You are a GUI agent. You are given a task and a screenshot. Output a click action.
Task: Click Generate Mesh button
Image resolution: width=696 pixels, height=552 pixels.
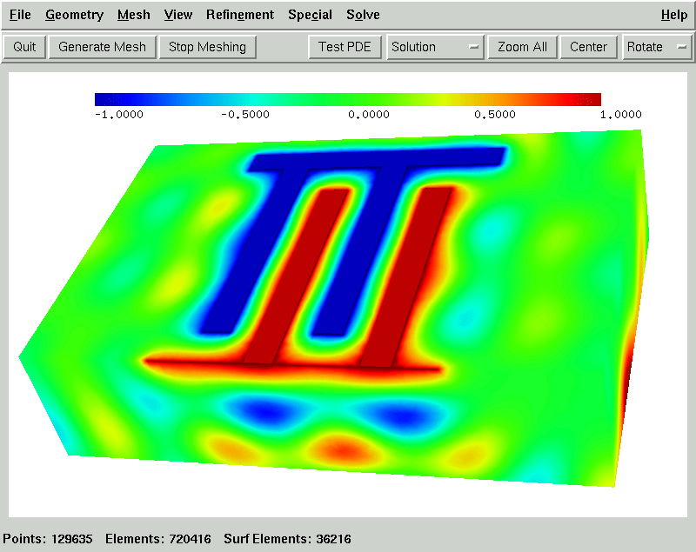coord(102,47)
